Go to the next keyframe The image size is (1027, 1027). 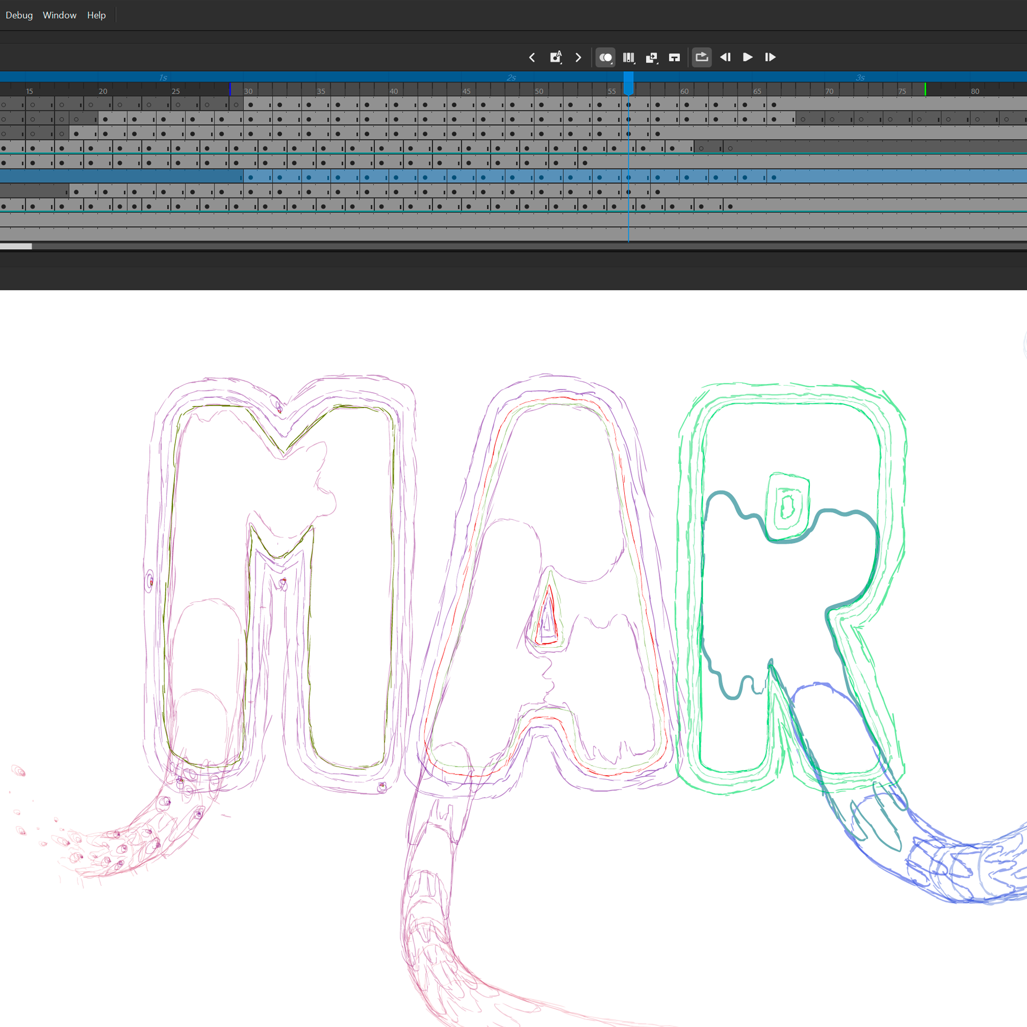click(x=578, y=58)
